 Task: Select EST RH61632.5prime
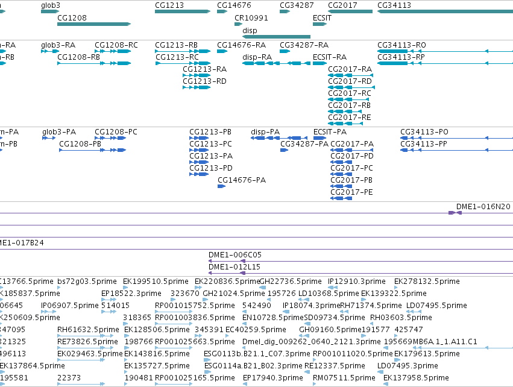89,330
